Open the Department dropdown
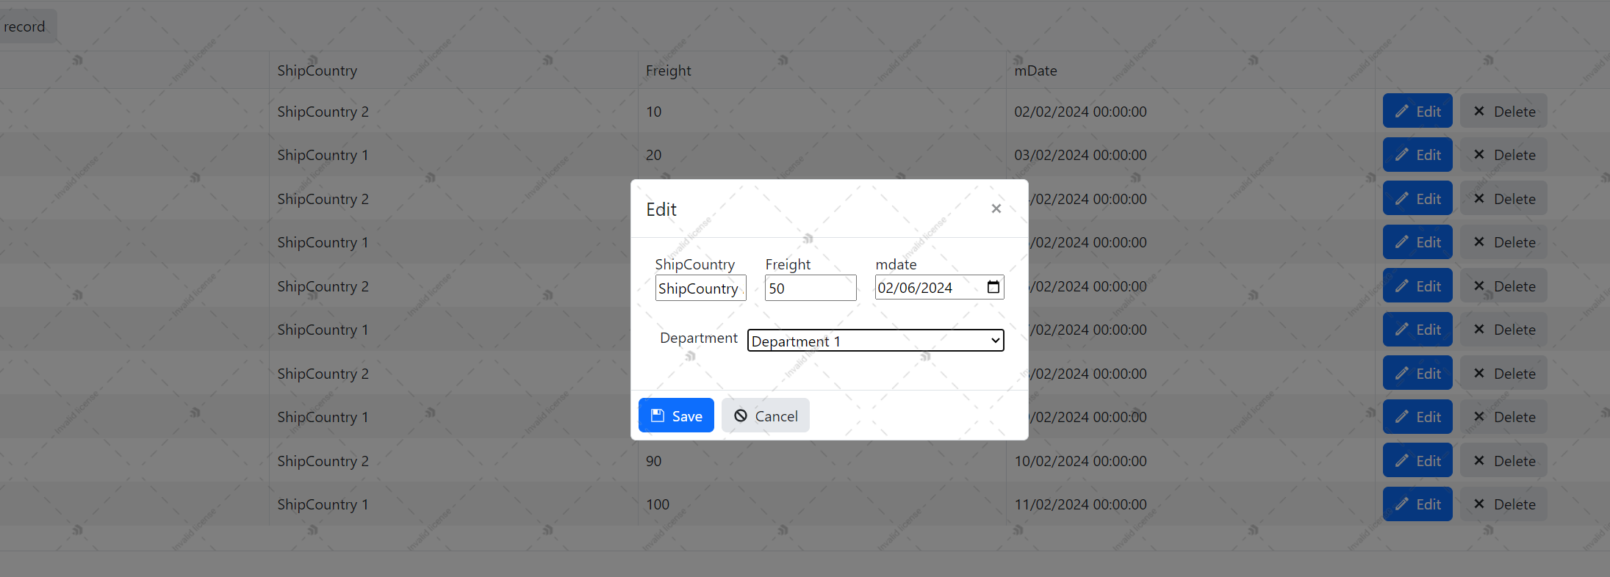The height and width of the screenshot is (577, 1610). [x=875, y=341]
